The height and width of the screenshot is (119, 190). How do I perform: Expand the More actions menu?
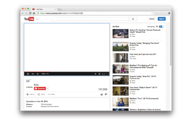(51, 94)
